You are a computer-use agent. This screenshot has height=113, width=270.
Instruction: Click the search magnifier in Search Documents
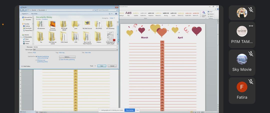pyautogui.click(x=117, y=10)
